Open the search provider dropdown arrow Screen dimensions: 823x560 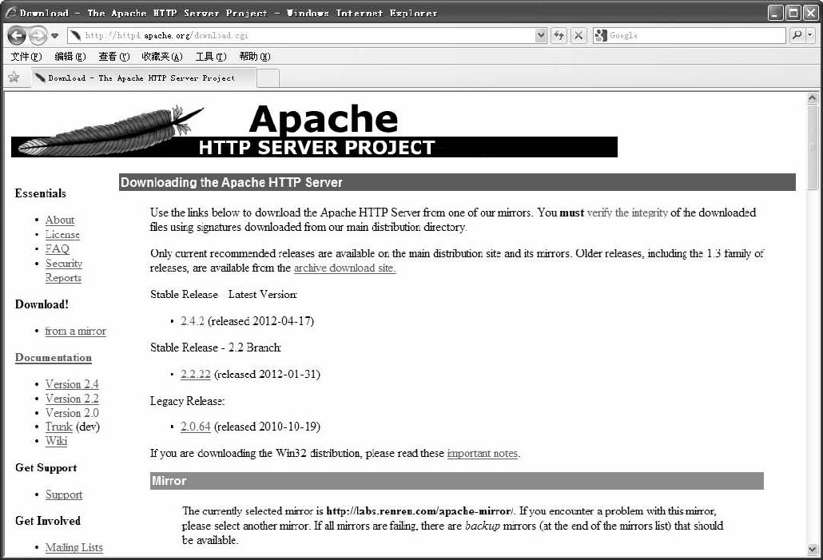coord(810,36)
